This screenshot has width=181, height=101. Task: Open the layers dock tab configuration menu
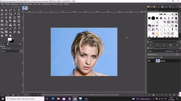click(180, 48)
